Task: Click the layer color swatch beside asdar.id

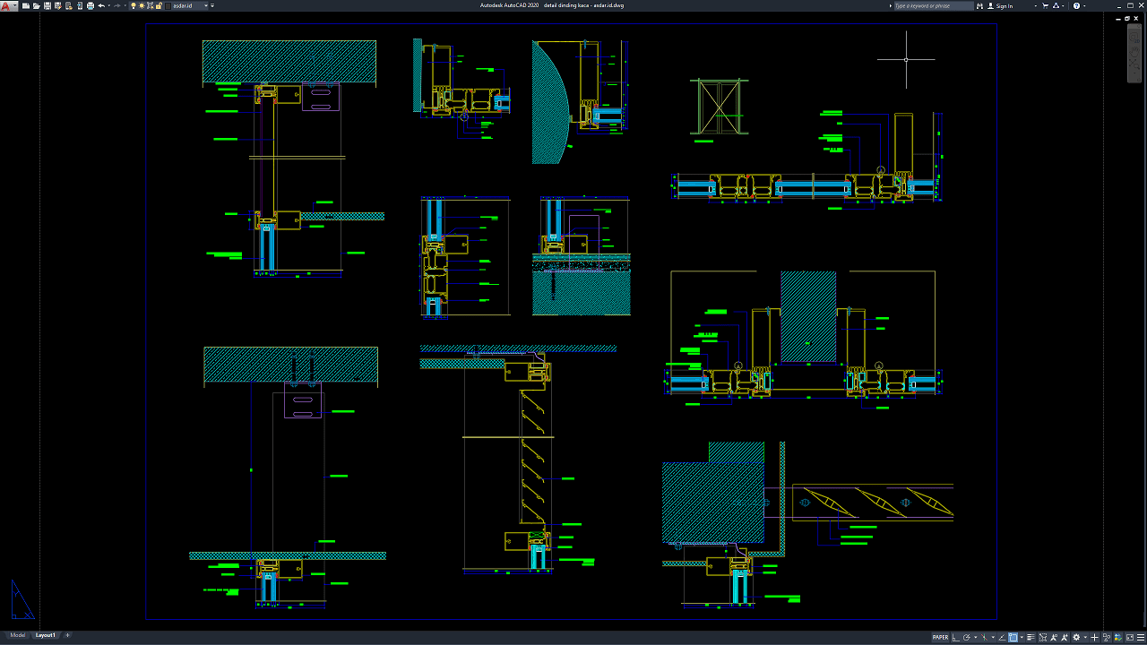Action: click(x=168, y=5)
